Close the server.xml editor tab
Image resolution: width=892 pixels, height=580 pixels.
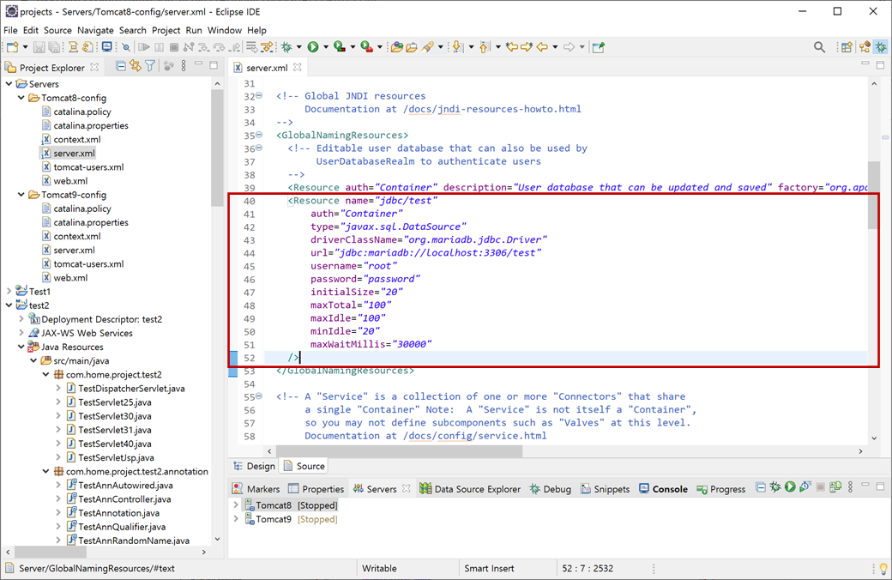297,67
